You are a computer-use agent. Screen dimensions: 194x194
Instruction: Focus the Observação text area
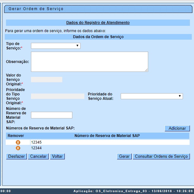pyautogui.click(x=89, y=61)
